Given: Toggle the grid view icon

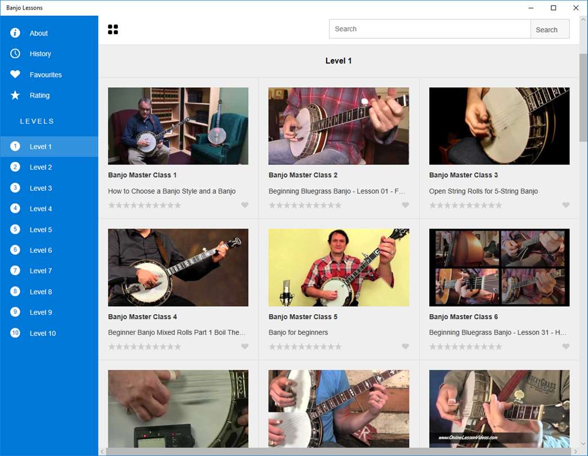Looking at the screenshot, I should pos(113,29).
